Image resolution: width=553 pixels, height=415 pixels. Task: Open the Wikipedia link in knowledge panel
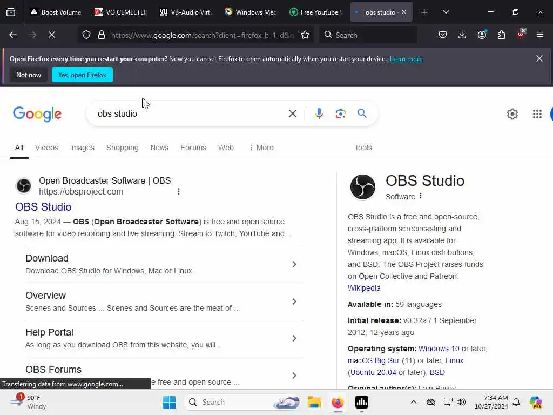coord(364,288)
